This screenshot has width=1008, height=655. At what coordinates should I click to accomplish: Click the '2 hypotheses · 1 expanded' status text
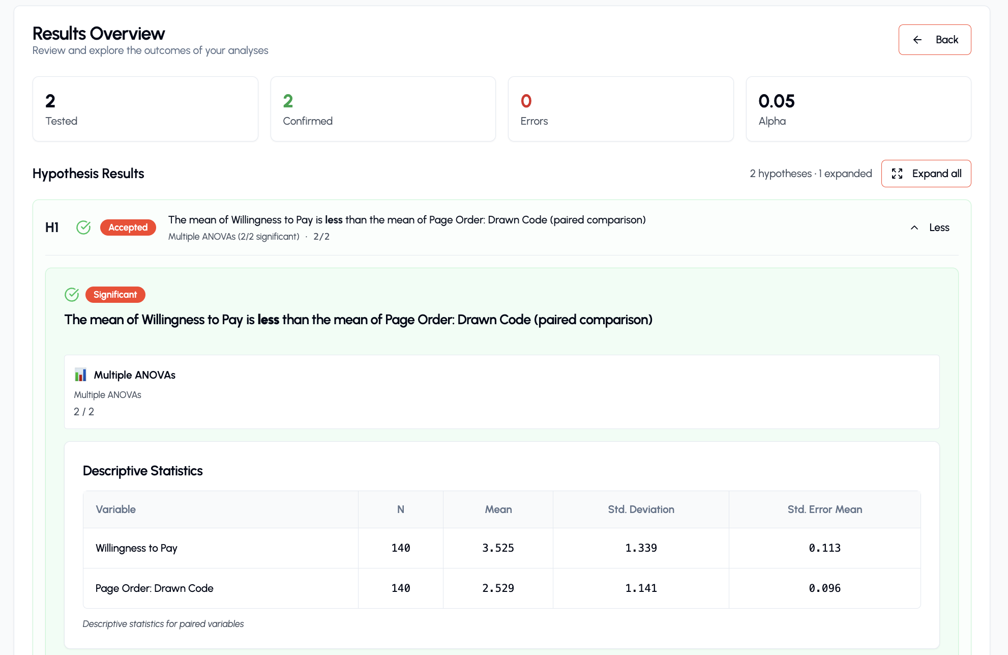click(811, 174)
